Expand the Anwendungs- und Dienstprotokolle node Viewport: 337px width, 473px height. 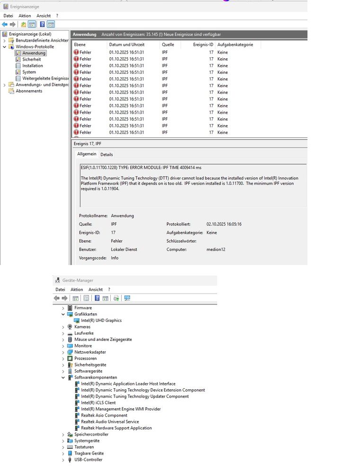[5, 85]
